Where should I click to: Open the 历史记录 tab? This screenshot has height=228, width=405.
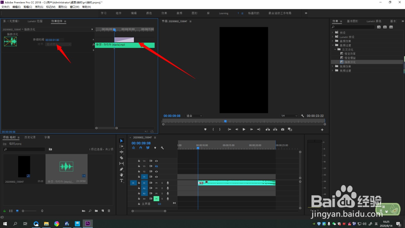[x=30, y=137]
